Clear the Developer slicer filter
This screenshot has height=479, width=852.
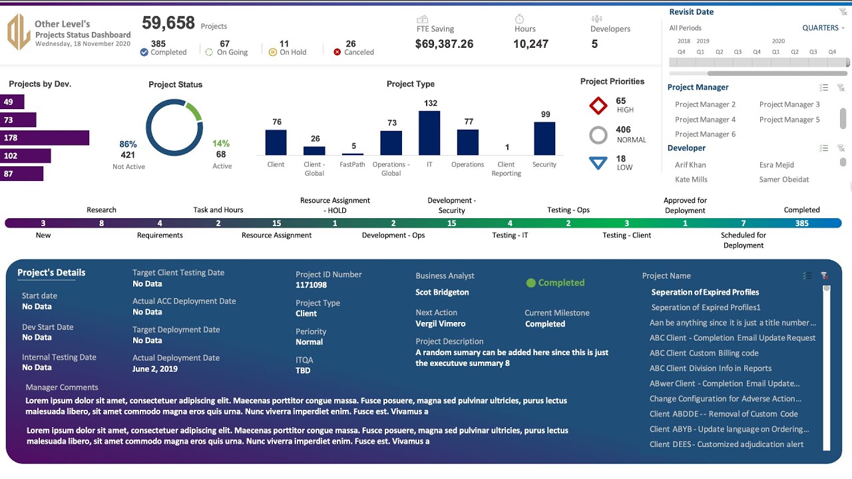point(841,148)
